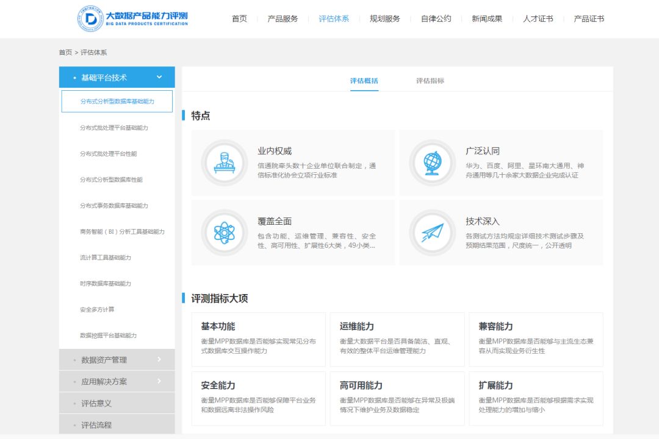Click the 业内权威 speaker podium icon
This screenshot has height=439, width=659.
tap(225, 163)
